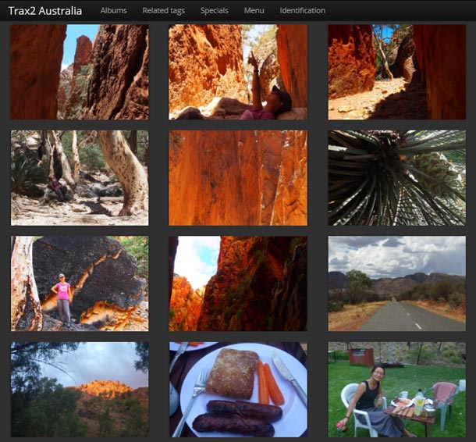
Task: Open the photo of woman in pink shirt by boulder
Action: (80, 283)
